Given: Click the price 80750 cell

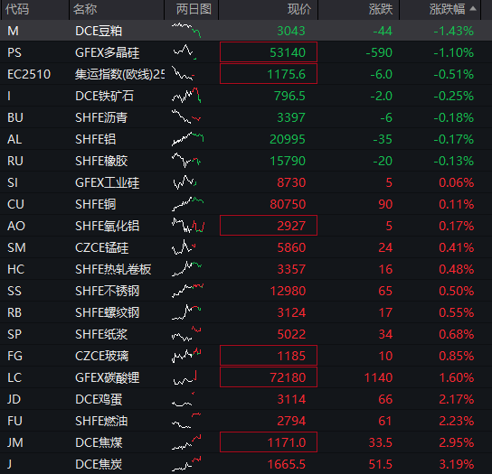Looking at the screenshot, I should pyautogui.click(x=288, y=204).
